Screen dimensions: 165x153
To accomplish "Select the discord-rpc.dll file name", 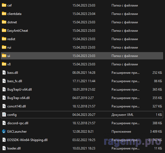I will (18, 123).
